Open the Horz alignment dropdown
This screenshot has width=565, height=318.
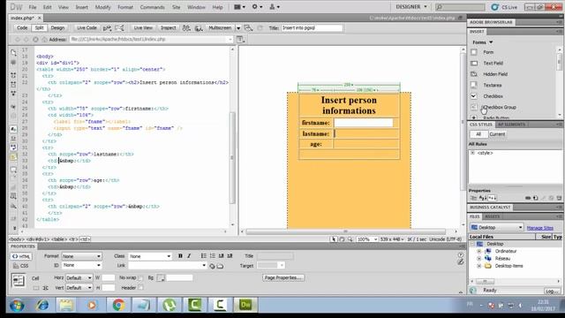pos(79,278)
